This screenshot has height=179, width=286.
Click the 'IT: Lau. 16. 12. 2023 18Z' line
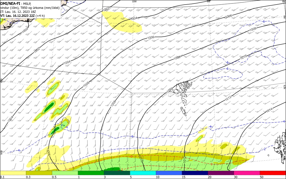pyautogui.click(x=18, y=12)
